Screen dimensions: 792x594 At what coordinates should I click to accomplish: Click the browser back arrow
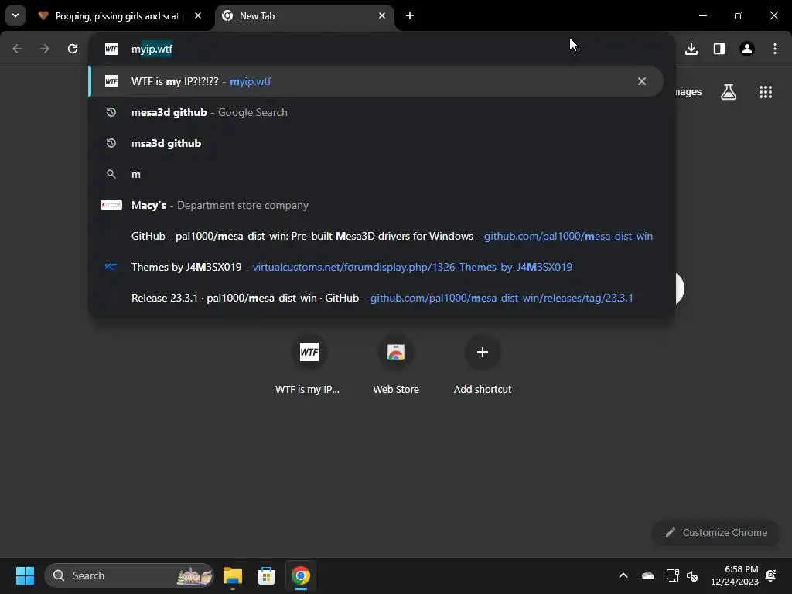(17, 49)
